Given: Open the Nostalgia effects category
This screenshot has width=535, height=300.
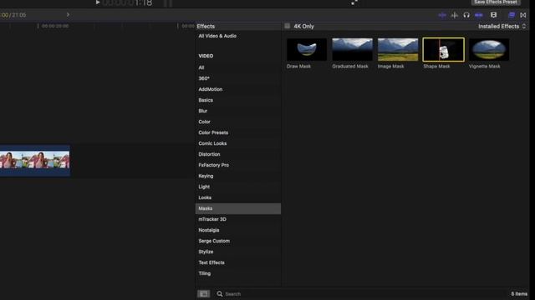Looking at the screenshot, I should [x=209, y=230].
